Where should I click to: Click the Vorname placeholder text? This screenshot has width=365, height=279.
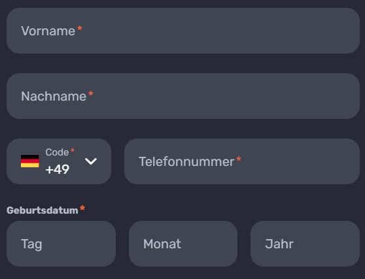tap(48, 31)
